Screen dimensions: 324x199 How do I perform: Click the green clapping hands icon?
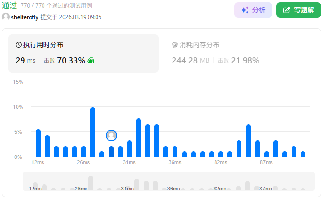[x=91, y=60]
